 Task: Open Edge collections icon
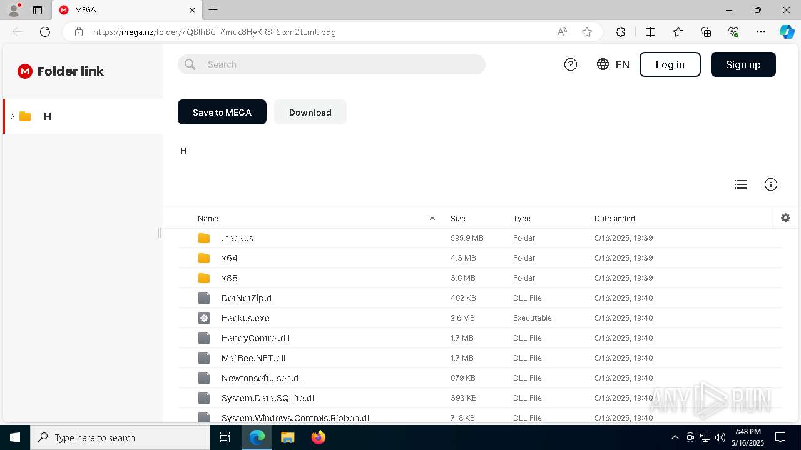pos(706,32)
